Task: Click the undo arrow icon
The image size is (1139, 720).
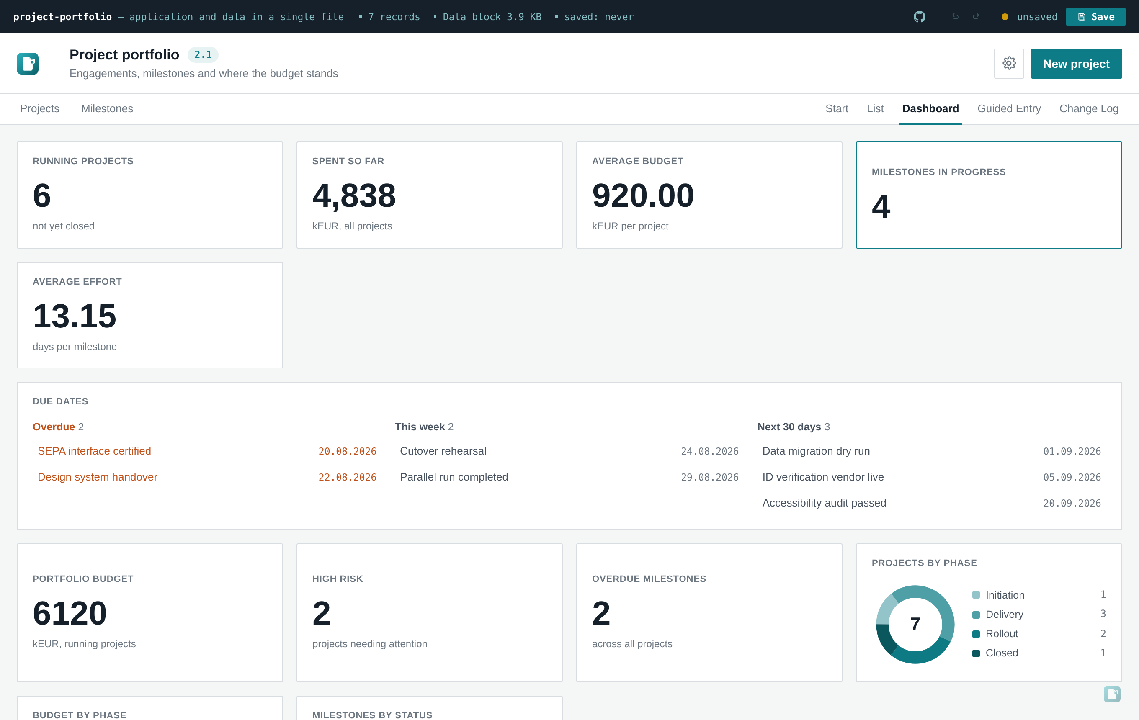Action: pos(955,17)
